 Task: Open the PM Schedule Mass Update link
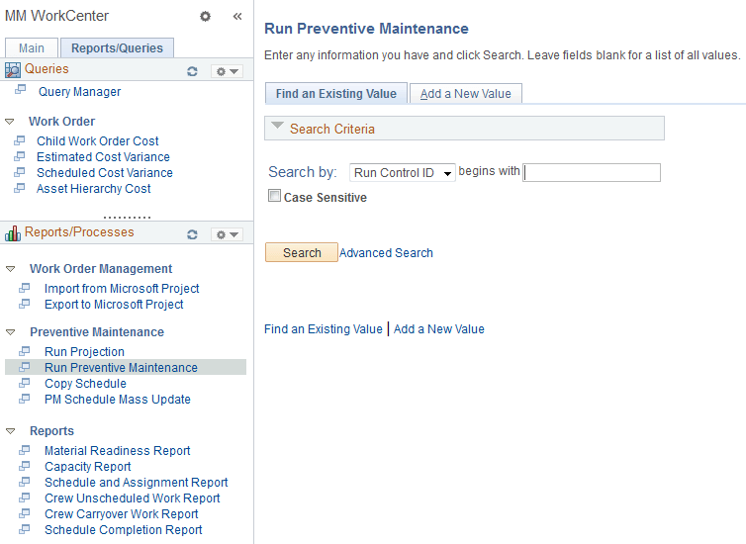(118, 400)
